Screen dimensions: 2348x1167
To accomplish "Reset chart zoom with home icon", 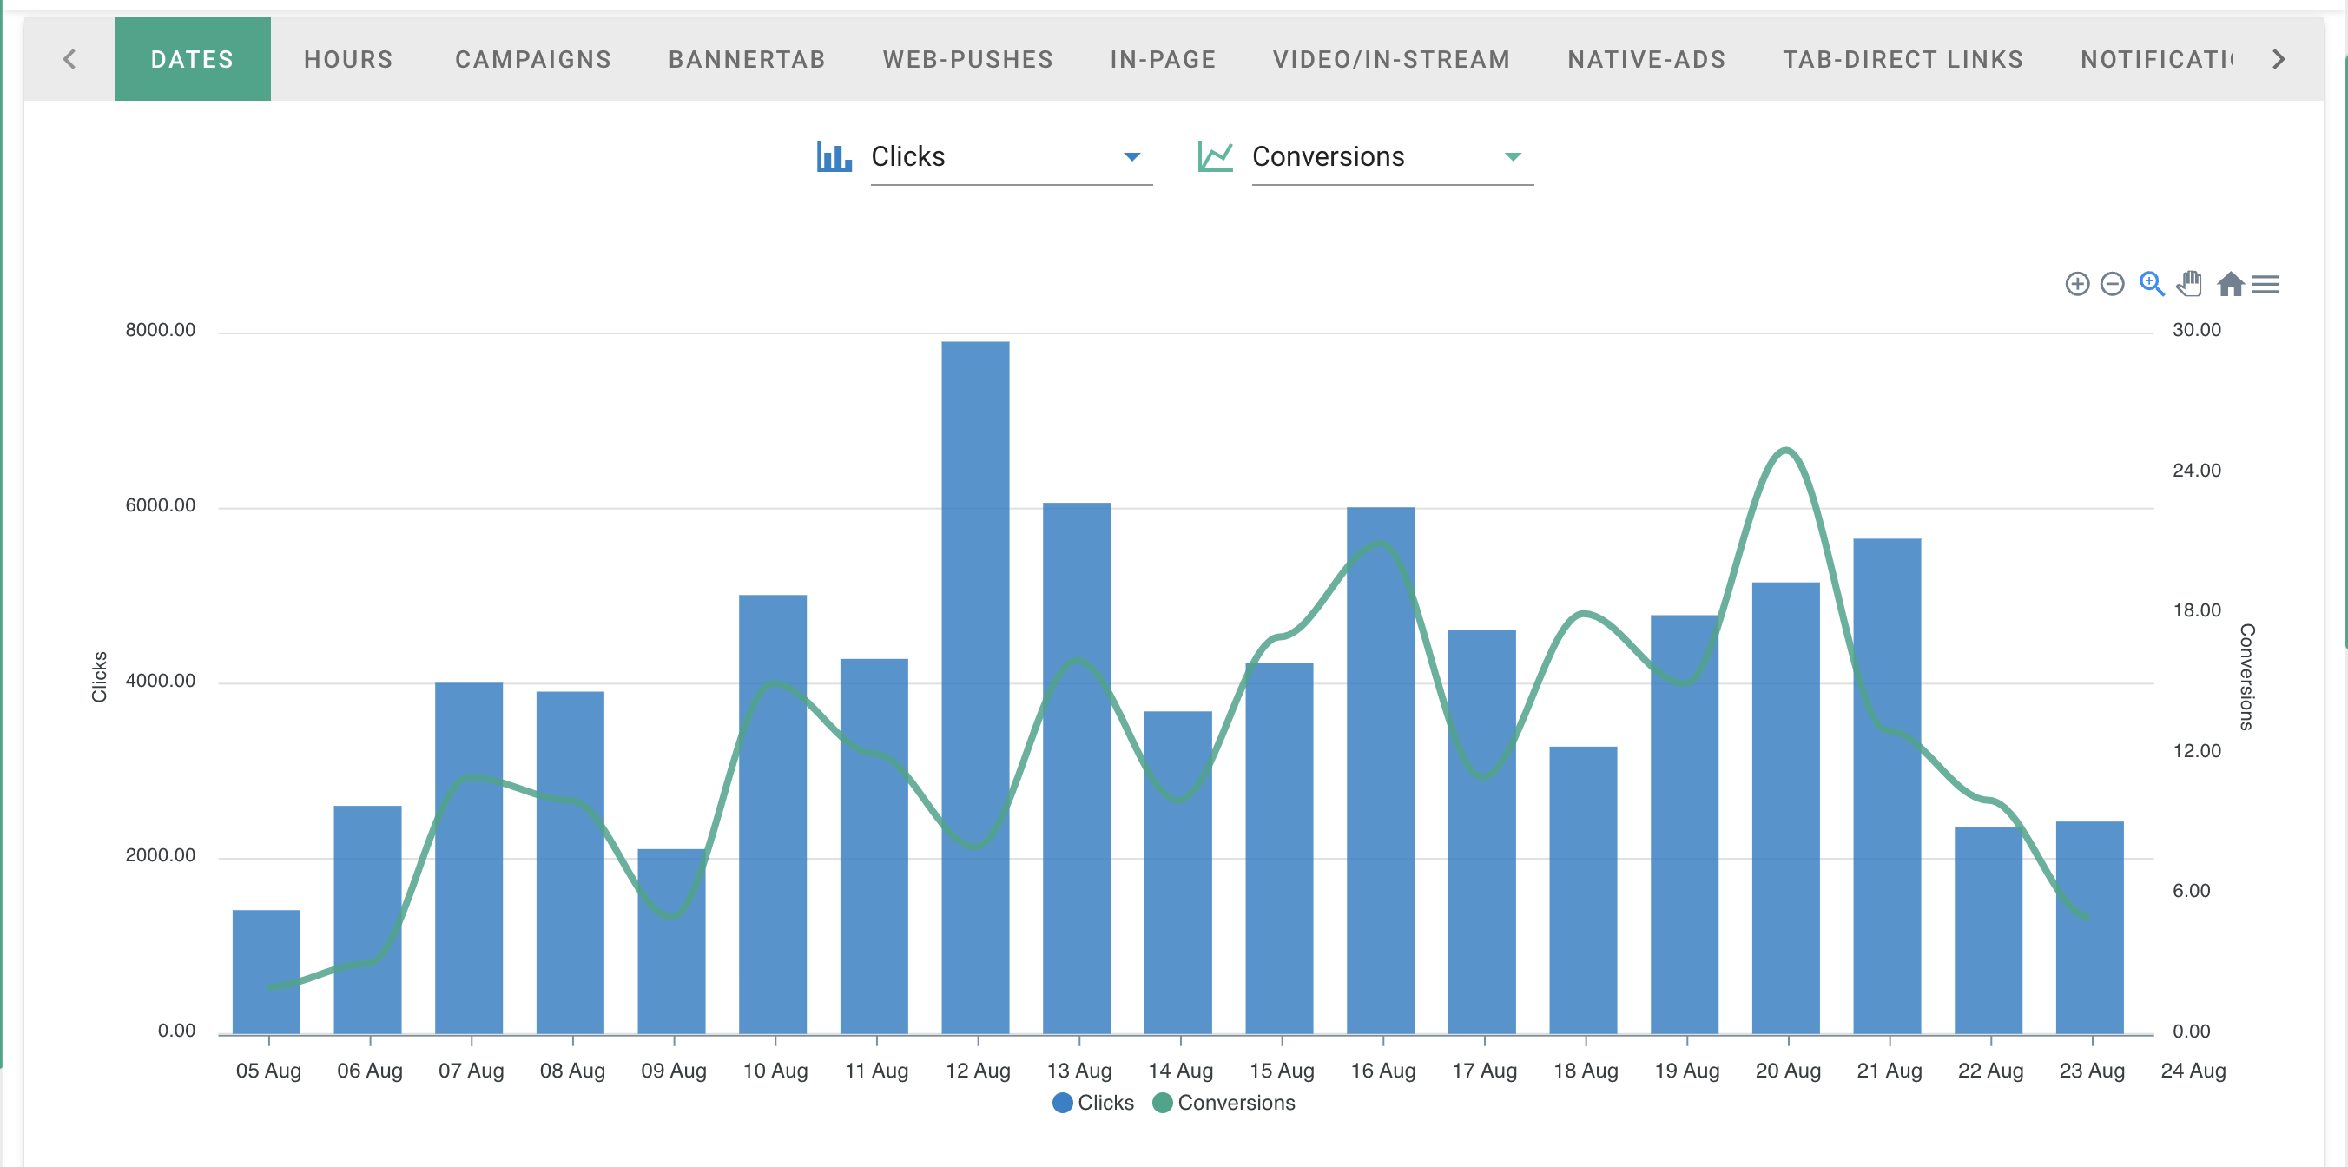I will tap(2230, 285).
